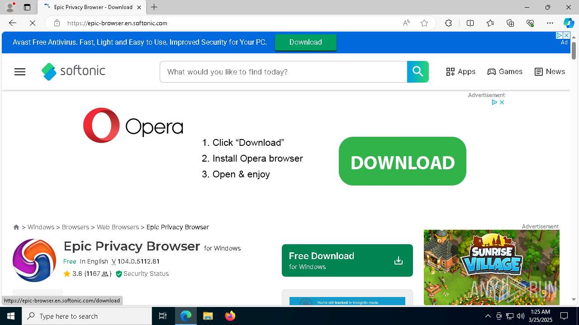The image size is (579, 325).
Task: Add this page to favorites
Action: point(424,23)
